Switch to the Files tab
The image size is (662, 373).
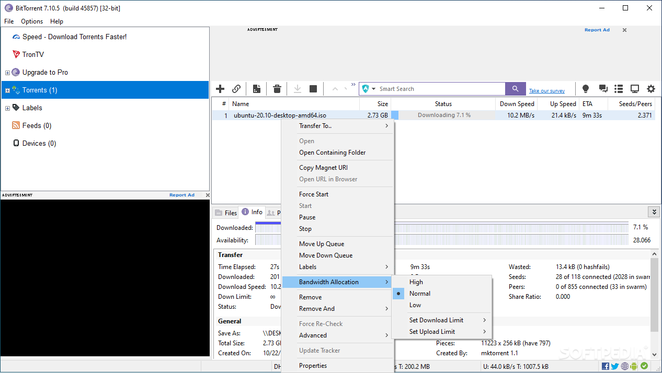226,213
